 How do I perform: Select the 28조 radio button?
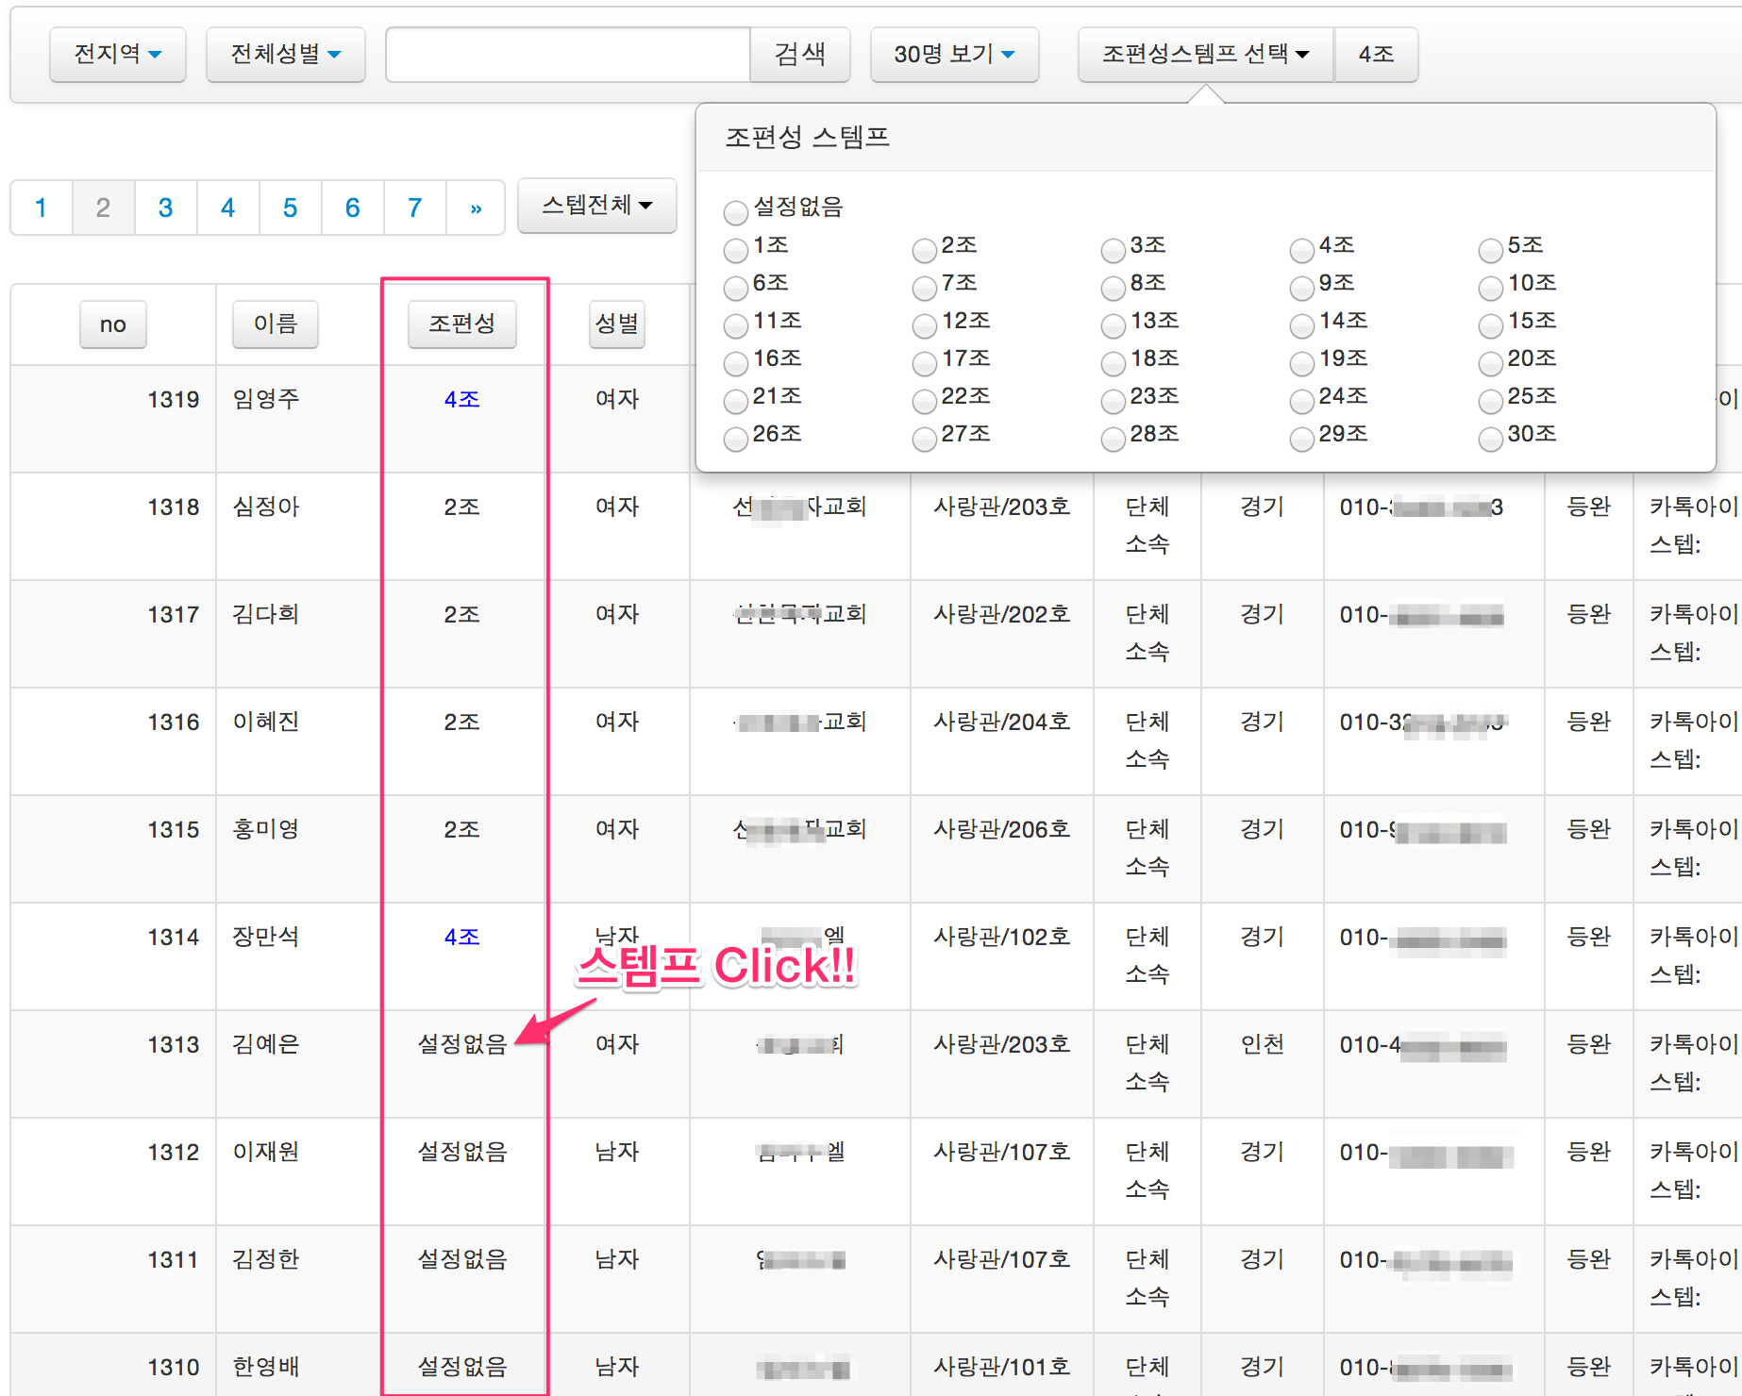point(1114,439)
